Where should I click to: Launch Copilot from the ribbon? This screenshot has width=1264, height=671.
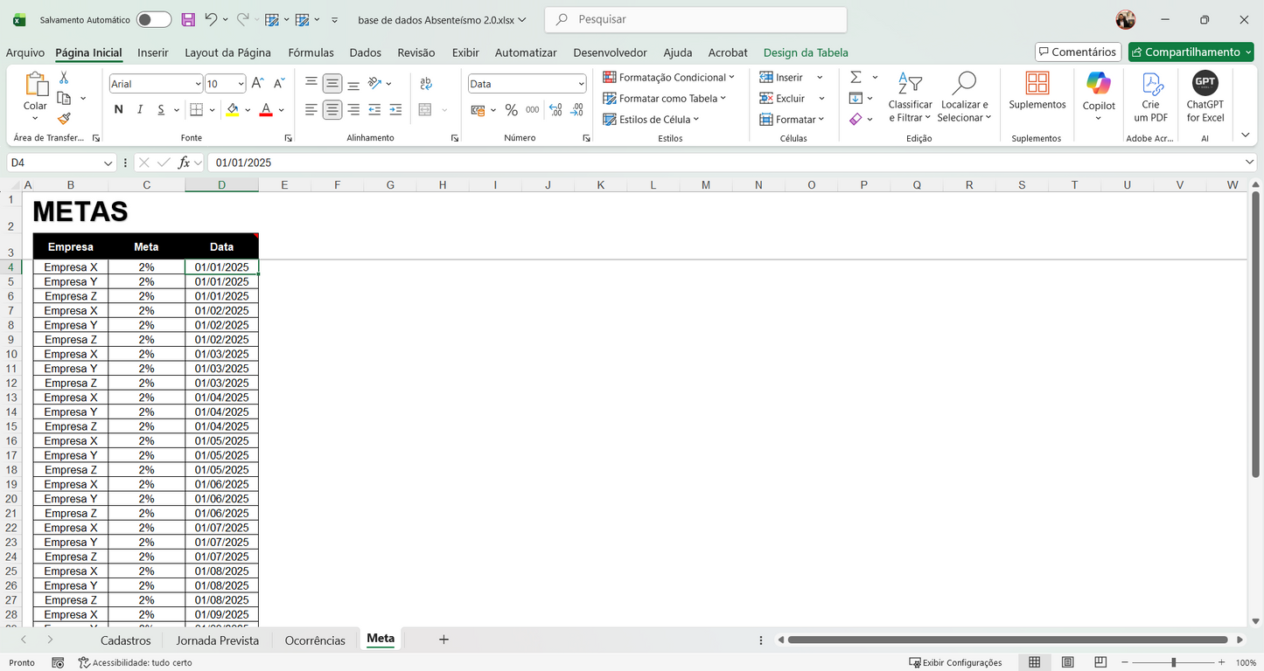point(1098,96)
